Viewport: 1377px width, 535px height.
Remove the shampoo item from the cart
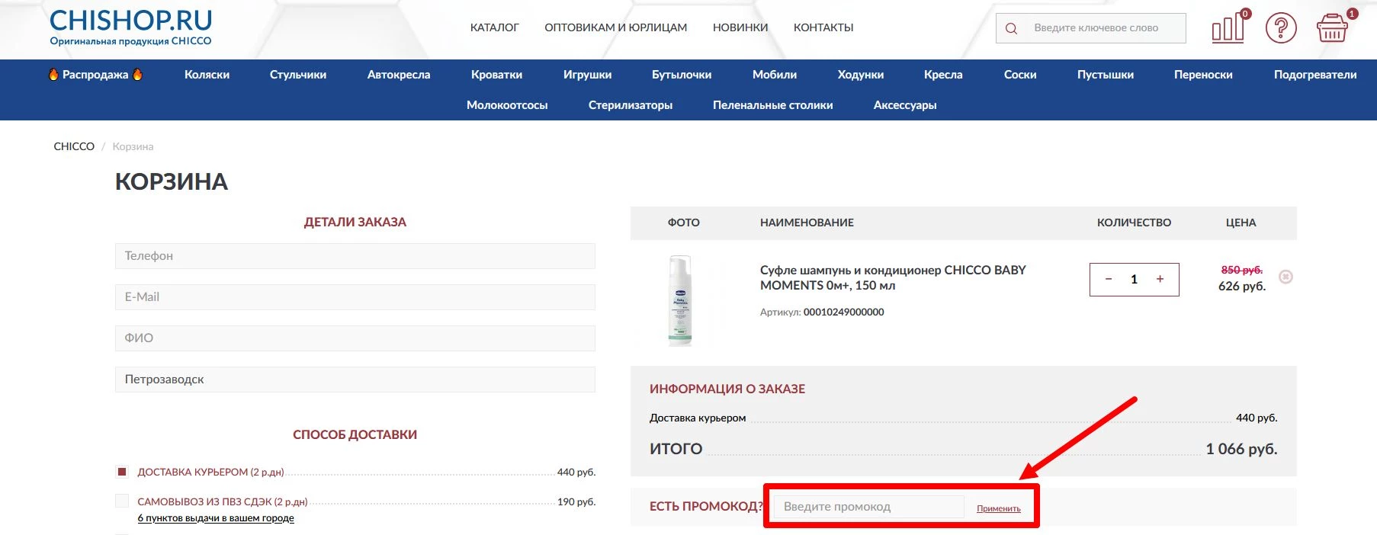[1286, 277]
